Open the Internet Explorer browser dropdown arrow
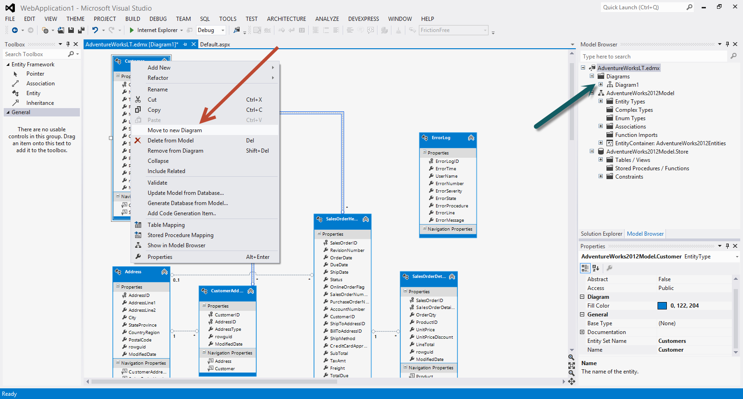Screen dimensions: 743x399 pos(182,30)
